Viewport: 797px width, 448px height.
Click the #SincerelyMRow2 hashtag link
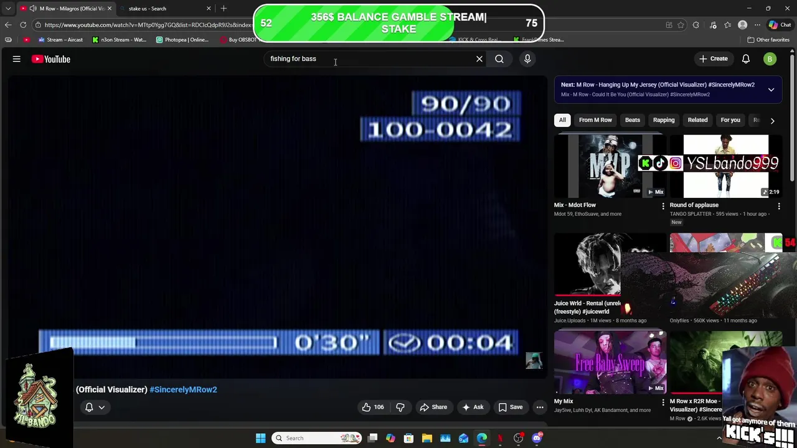pyautogui.click(x=183, y=390)
